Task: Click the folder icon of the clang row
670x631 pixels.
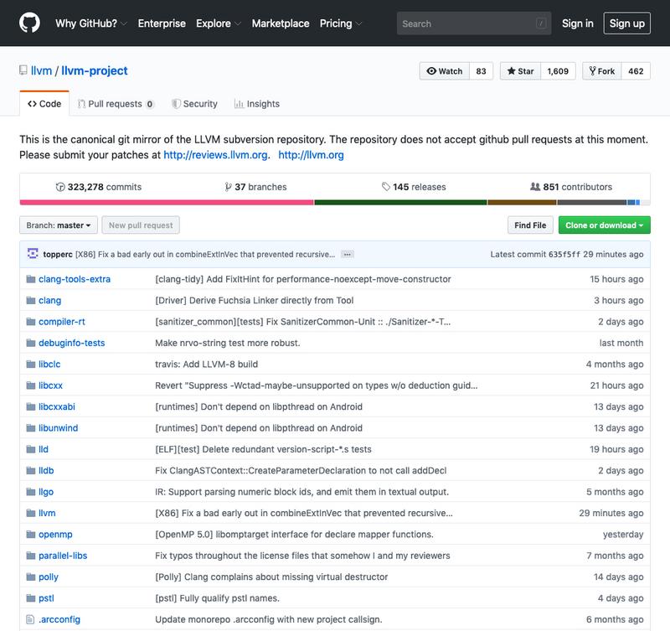Action: [x=31, y=301]
